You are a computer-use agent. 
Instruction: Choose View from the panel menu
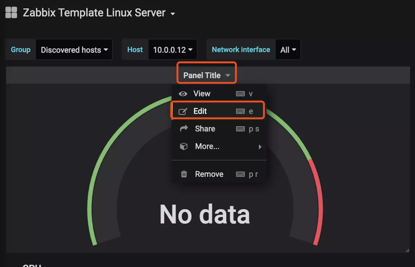[219, 94]
